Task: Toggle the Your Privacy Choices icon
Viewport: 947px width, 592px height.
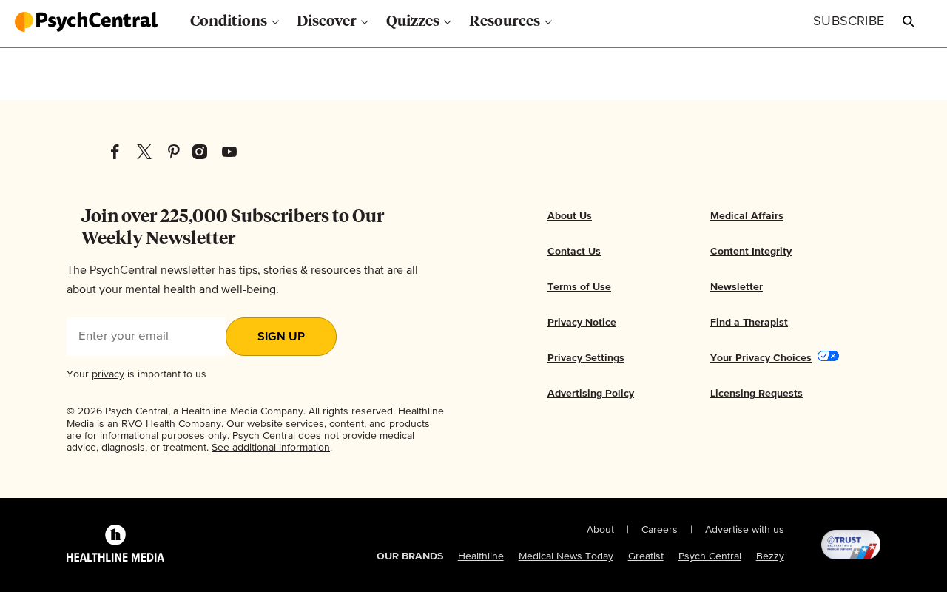Action: (828, 356)
